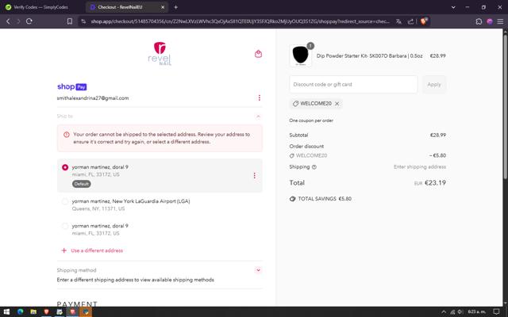The height and width of the screenshot is (317, 508).
Task: Click the browser forward arrow
Action: click(18, 21)
